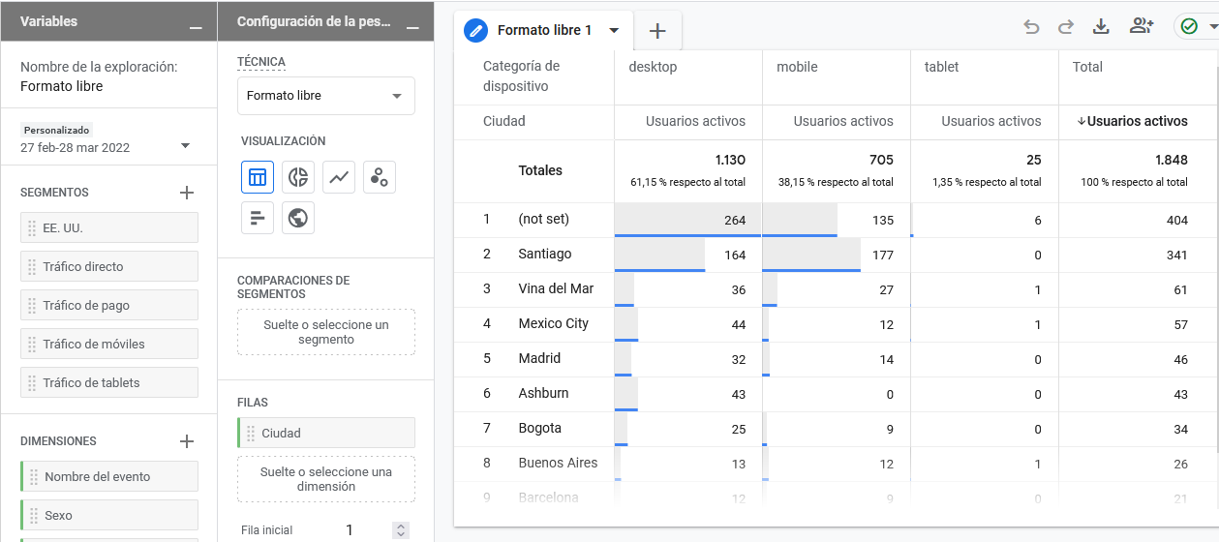
Task: Click the Ciudad row dimension chip
Action: [x=326, y=433]
